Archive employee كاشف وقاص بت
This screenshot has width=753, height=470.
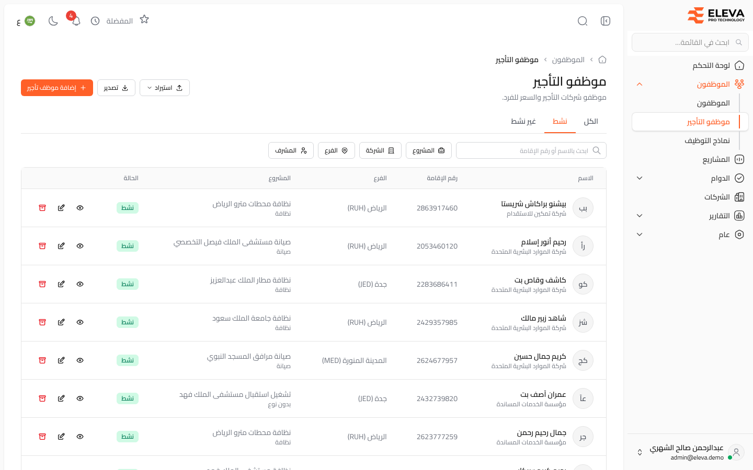42,284
